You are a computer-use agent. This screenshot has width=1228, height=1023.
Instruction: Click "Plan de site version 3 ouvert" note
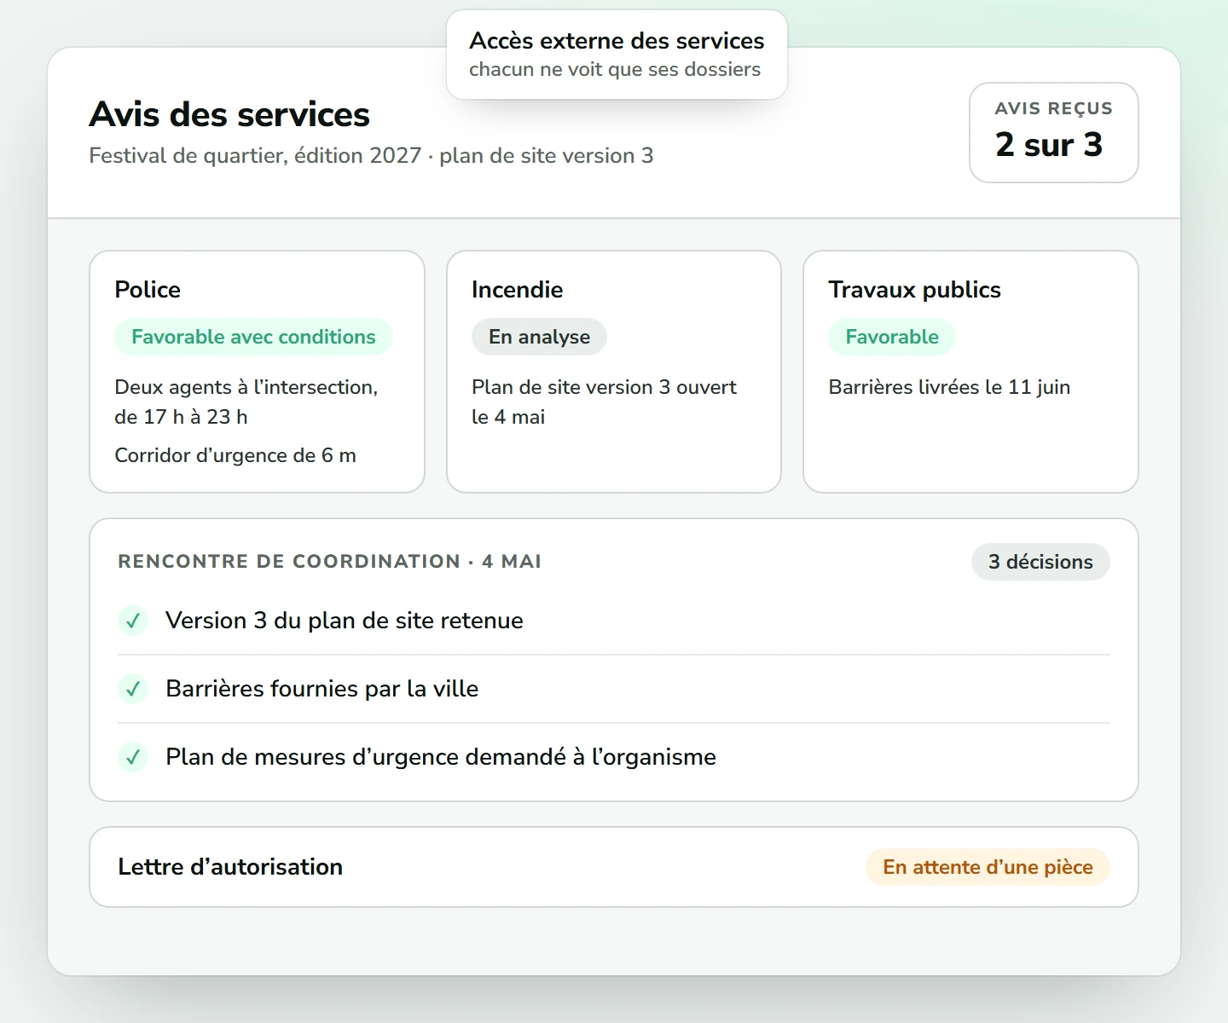click(x=604, y=402)
